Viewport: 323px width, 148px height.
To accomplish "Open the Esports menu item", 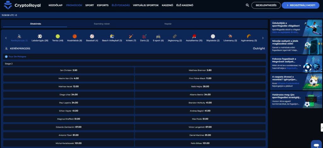I will [x=103, y=5].
